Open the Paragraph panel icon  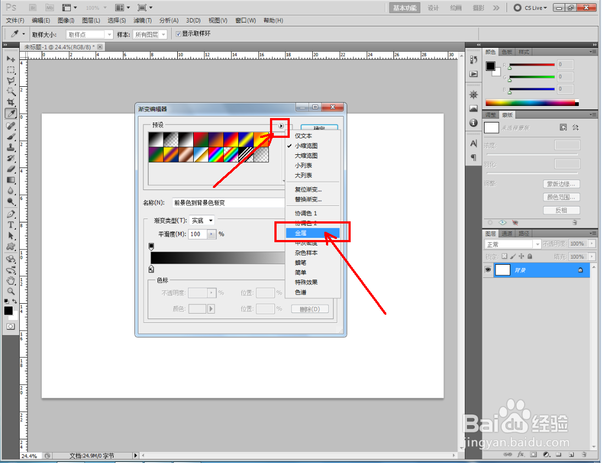coord(474,157)
